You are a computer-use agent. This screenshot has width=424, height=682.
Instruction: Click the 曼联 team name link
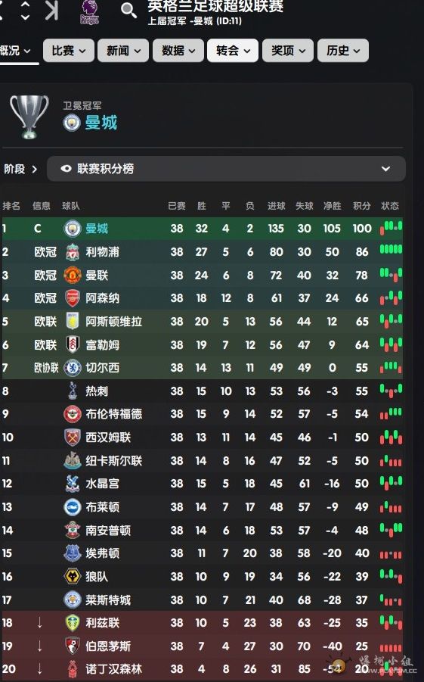97,276
